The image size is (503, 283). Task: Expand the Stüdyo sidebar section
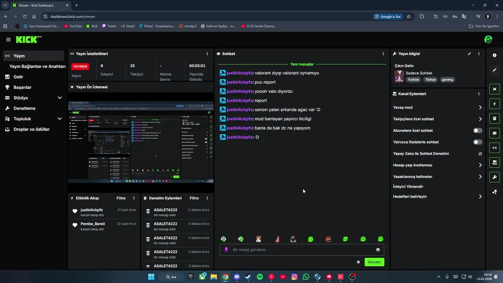tap(60, 98)
